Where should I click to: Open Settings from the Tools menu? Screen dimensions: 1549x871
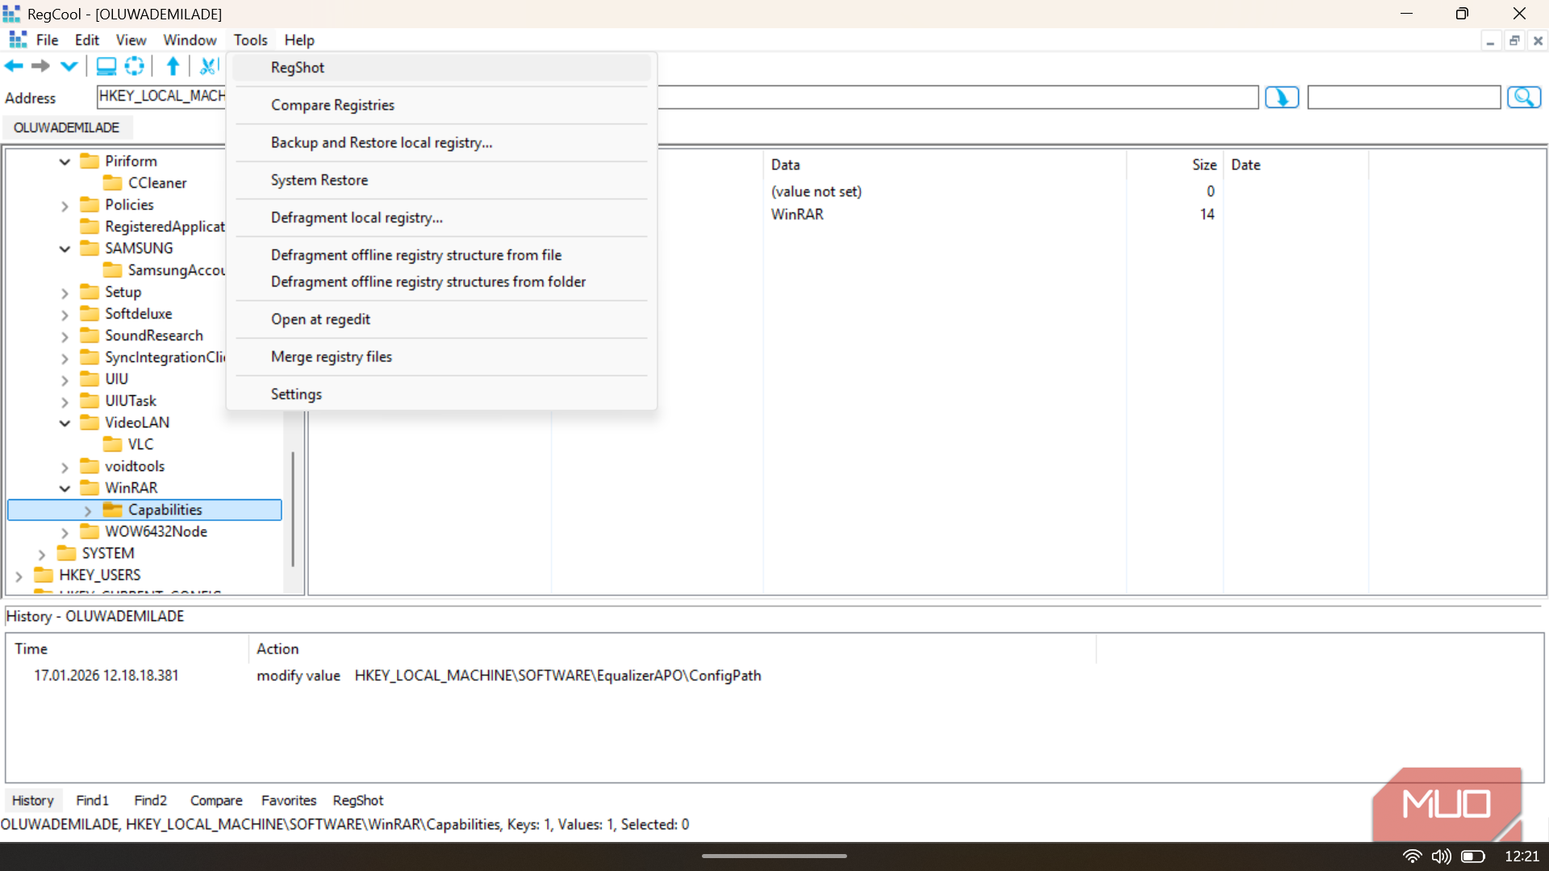pos(441,394)
